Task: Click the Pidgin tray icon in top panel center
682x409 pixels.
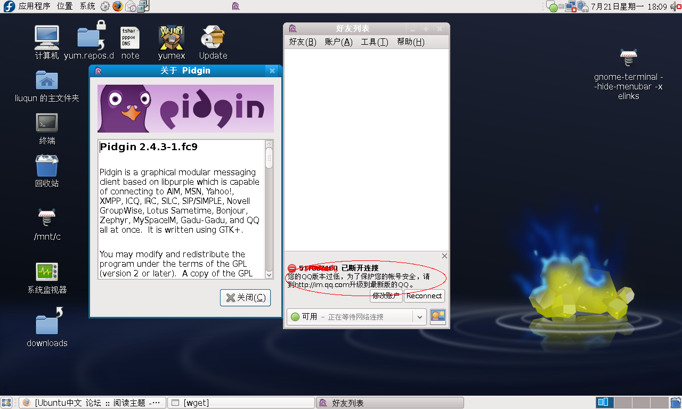Action: 236,6
